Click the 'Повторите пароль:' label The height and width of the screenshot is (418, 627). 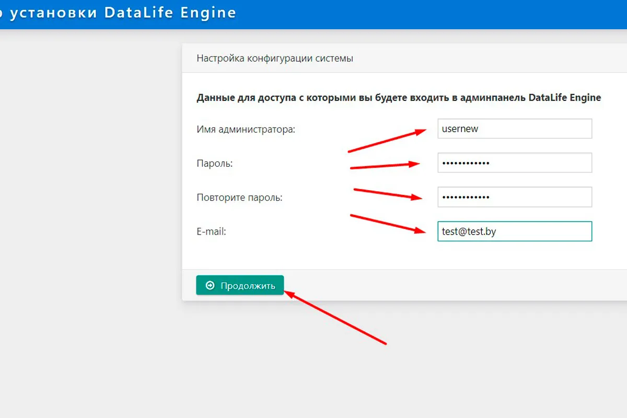click(239, 198)
